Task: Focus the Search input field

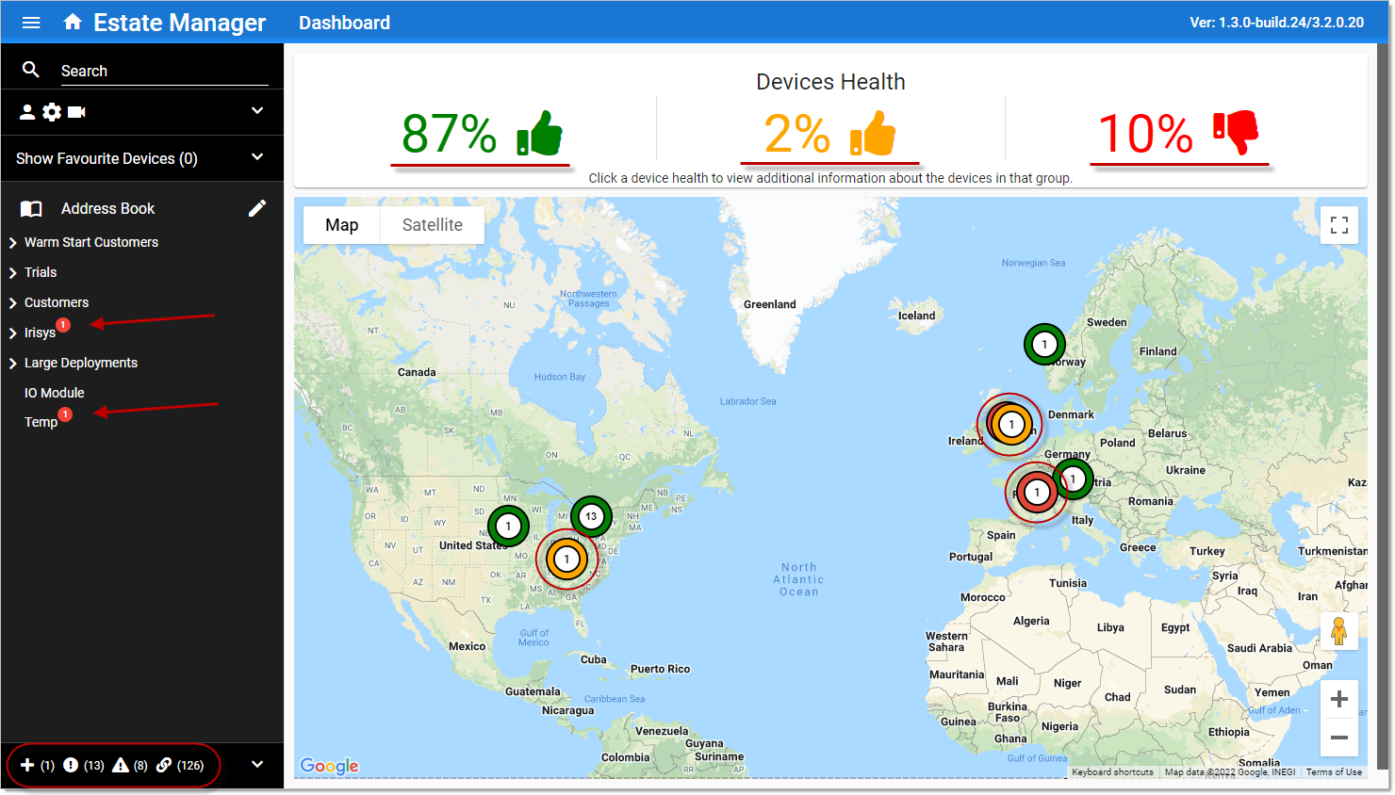Action: (x=164, y=71)
